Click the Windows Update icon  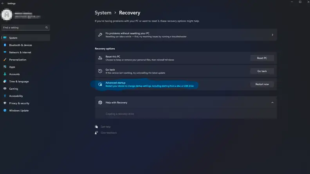click(5, 110)
